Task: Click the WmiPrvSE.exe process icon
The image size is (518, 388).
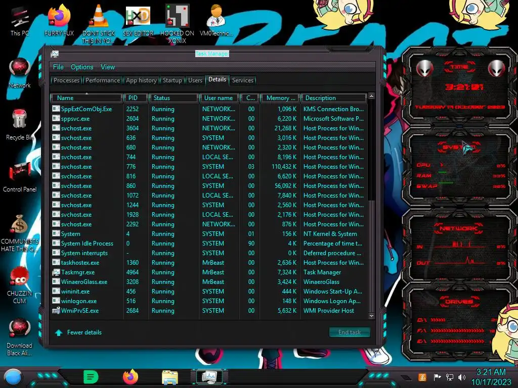Action: (56, 311)
